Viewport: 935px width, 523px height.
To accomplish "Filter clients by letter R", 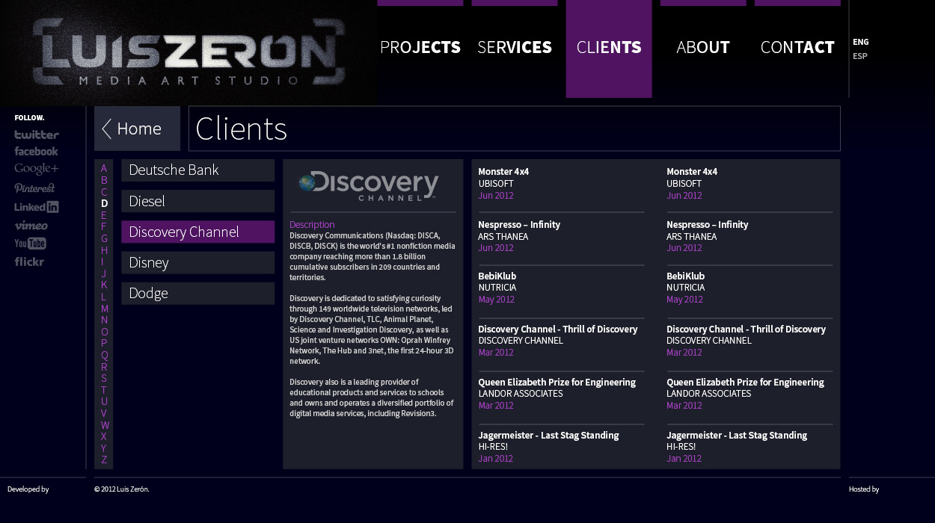I will [x=104, y=367].
